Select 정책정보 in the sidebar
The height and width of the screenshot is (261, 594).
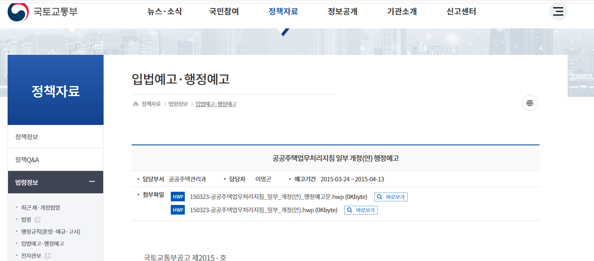[56, 137]
